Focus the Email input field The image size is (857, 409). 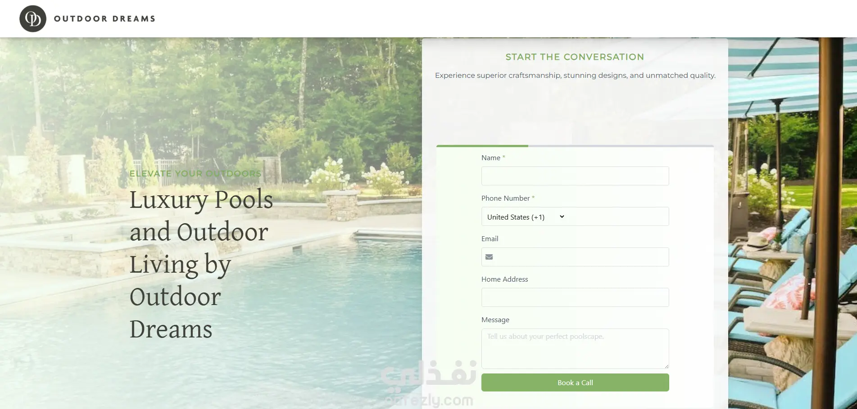tap(575, 257)
